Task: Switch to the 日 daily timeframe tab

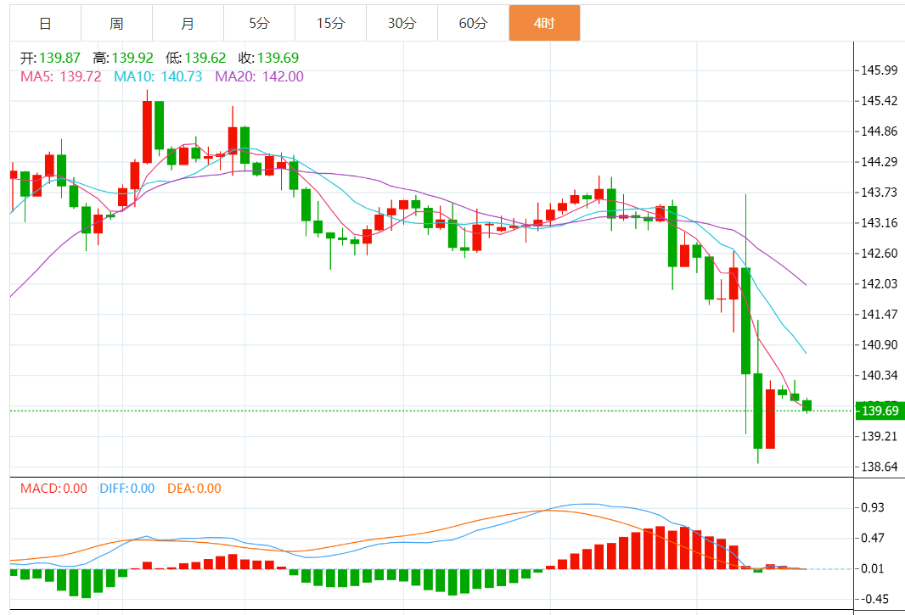Action: [x=46, y=23]
